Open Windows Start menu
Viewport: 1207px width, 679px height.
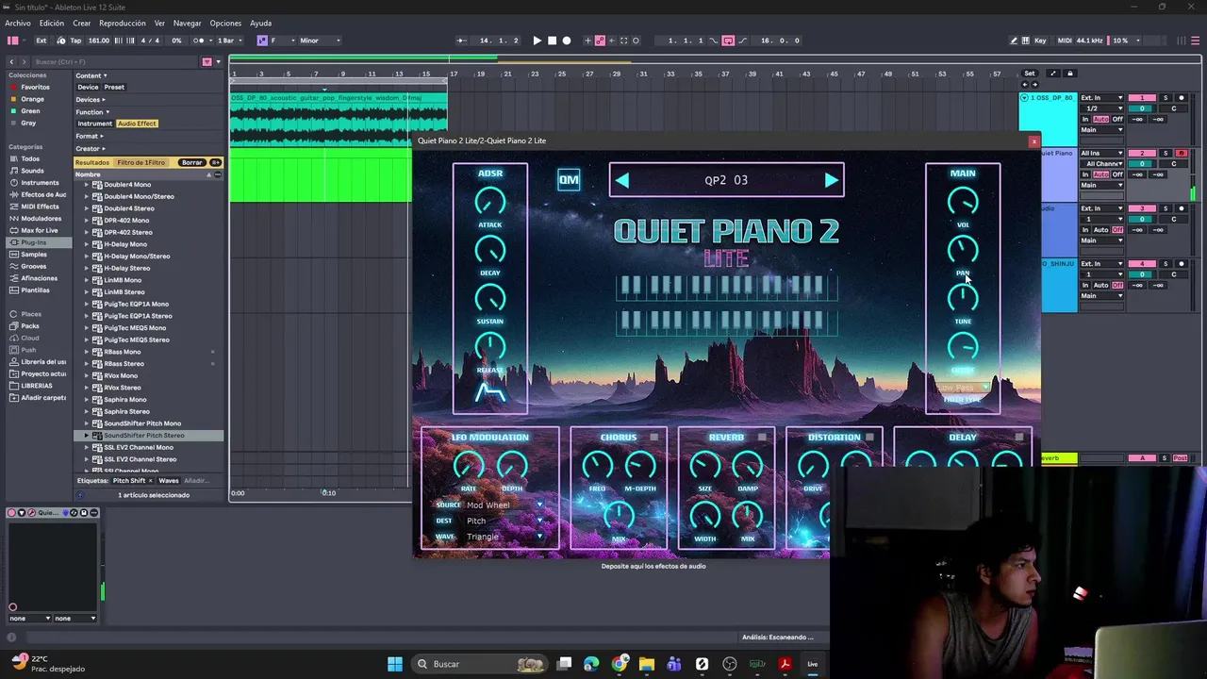click(x=395, y=664)
